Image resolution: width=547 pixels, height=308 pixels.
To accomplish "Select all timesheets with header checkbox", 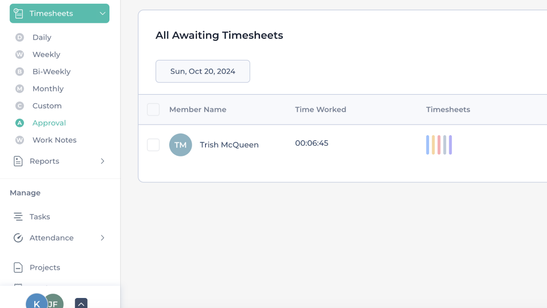I will click(153, 109).
